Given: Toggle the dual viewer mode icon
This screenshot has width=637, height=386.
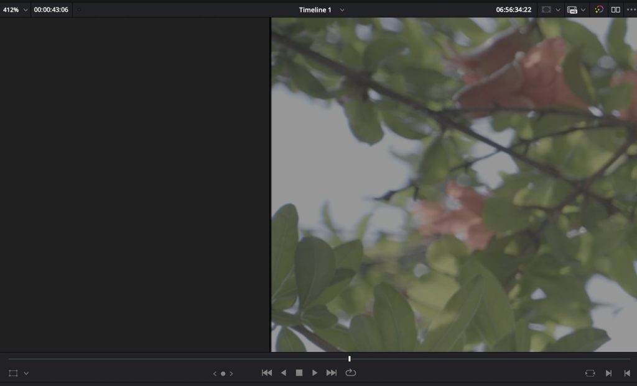Looking at the screenshot, I should tap(615, 10).
